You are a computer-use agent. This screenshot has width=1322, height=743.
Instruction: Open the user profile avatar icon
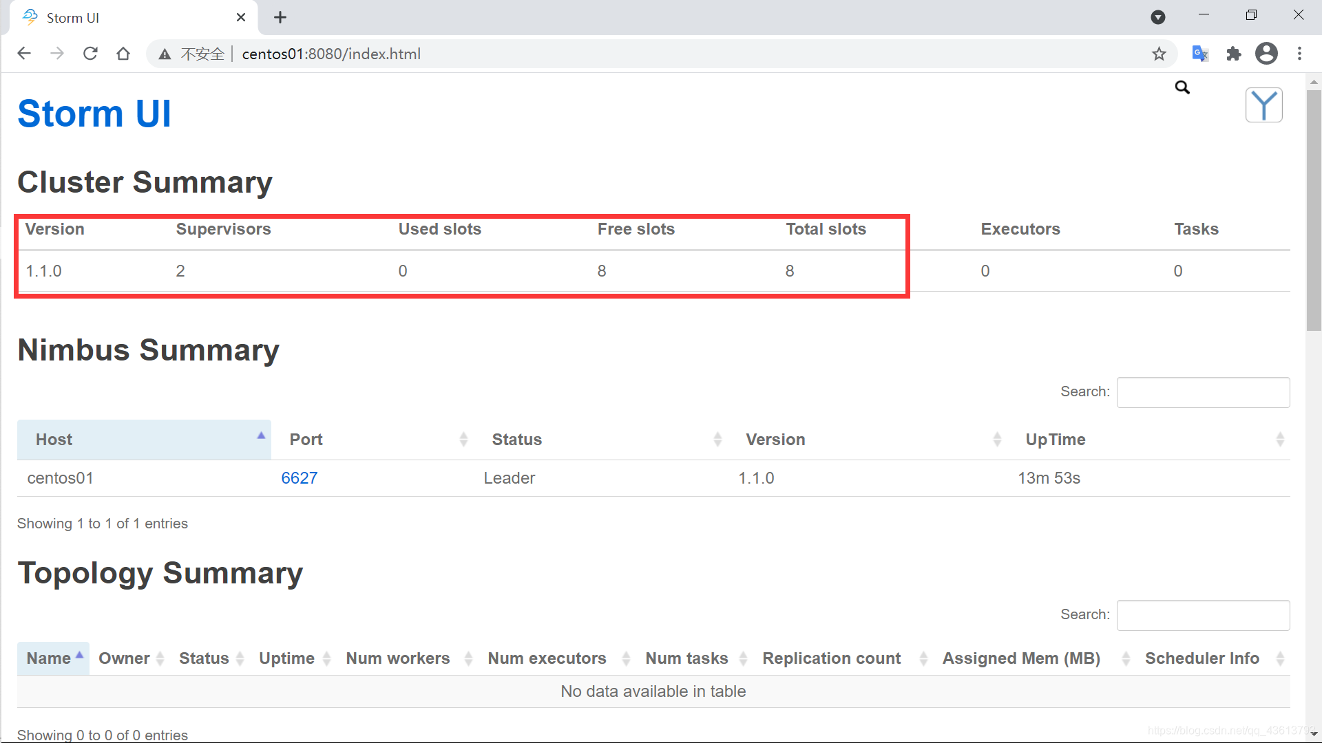[x=1266, y=54]
